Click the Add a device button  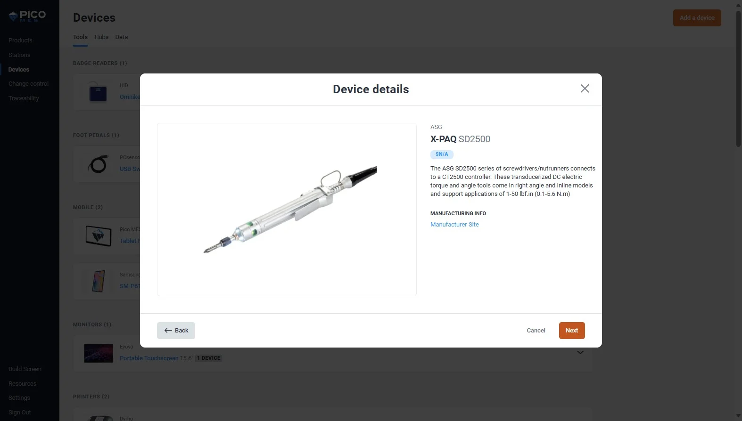697,18
